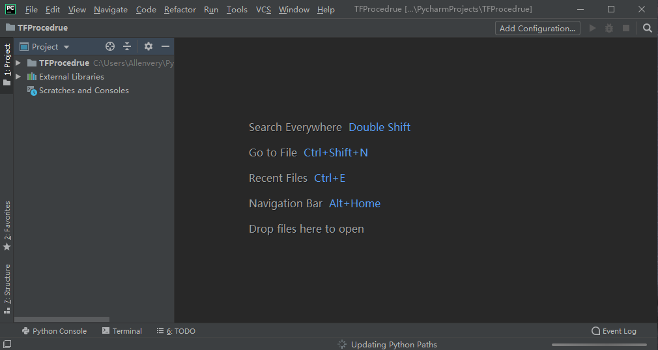Open the Code menu
658x350 pixels.
pos(146,9)
